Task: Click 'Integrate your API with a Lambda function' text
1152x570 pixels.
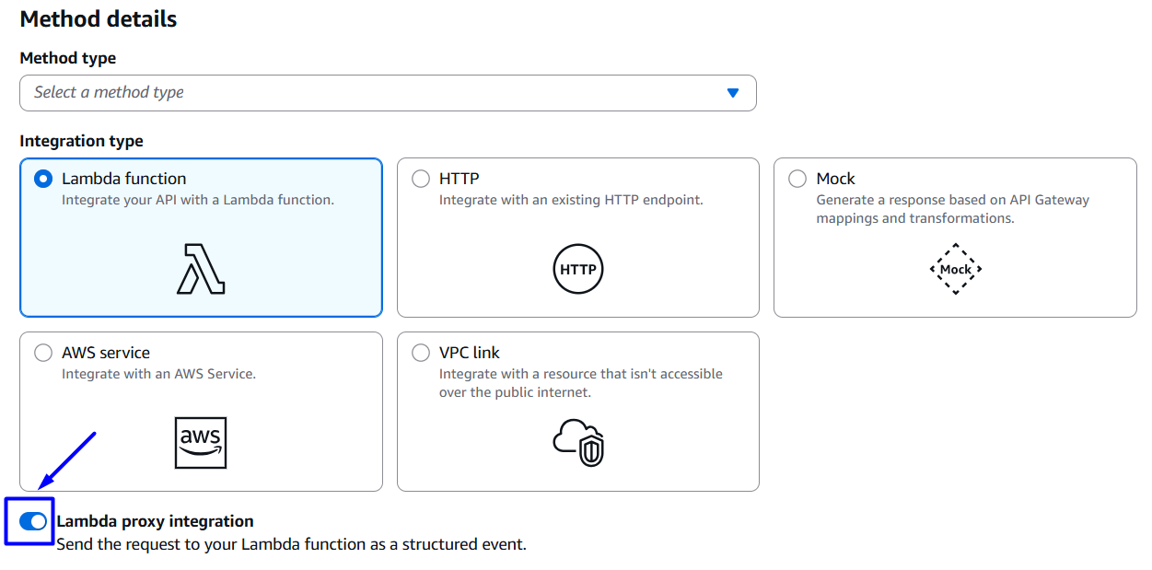Action: pos(197,200)
